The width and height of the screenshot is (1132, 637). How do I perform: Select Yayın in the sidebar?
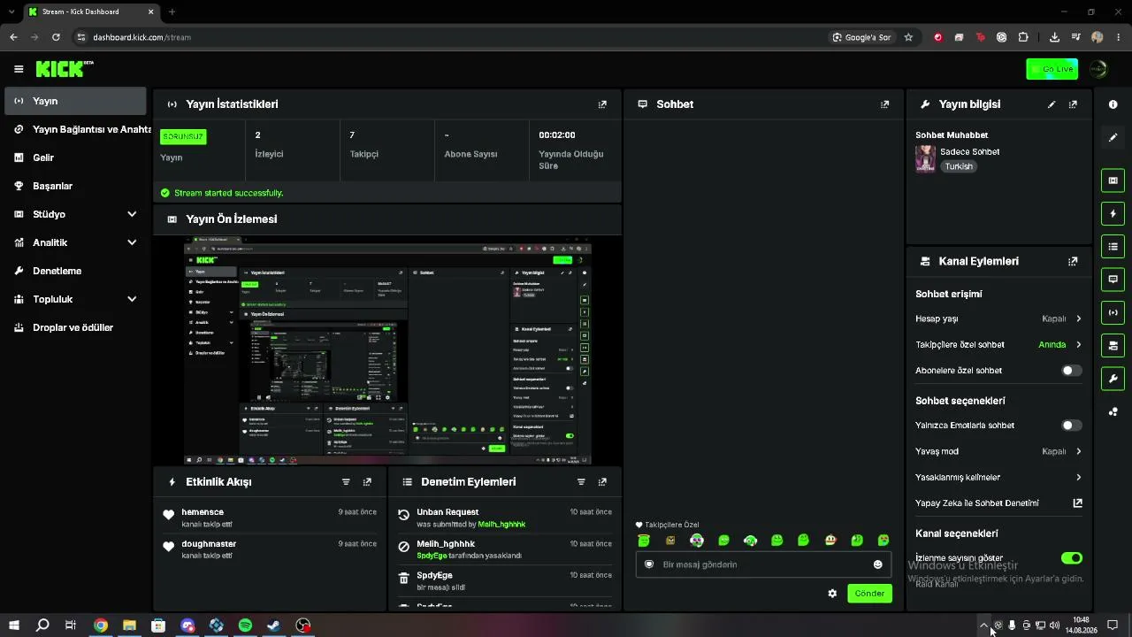click(75, 101)
